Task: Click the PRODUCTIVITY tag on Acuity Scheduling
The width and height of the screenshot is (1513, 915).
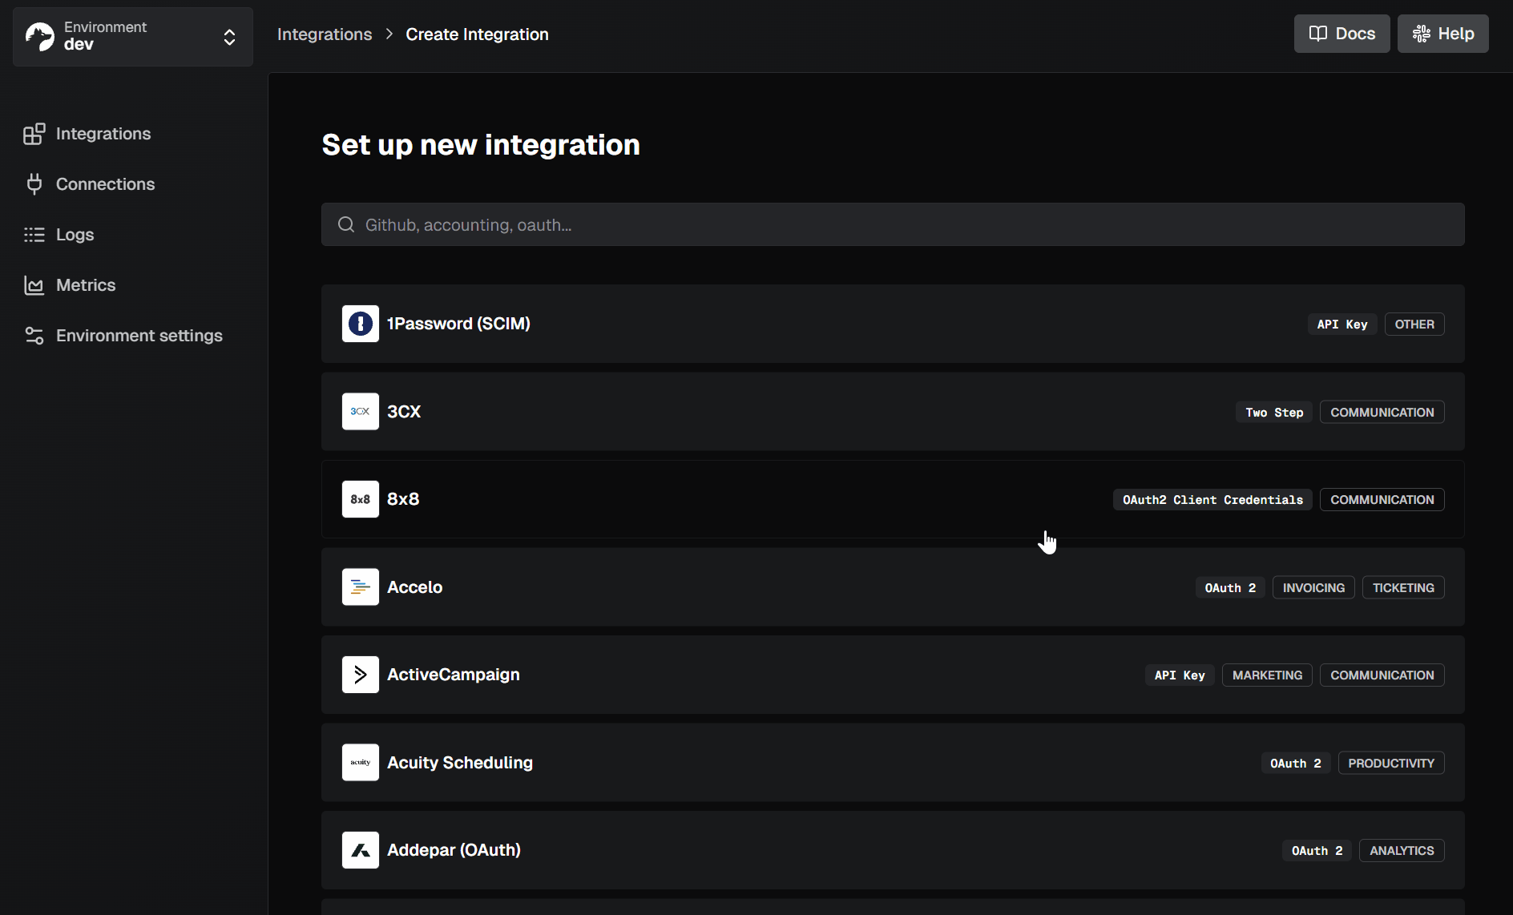Action: [1391, 764]
